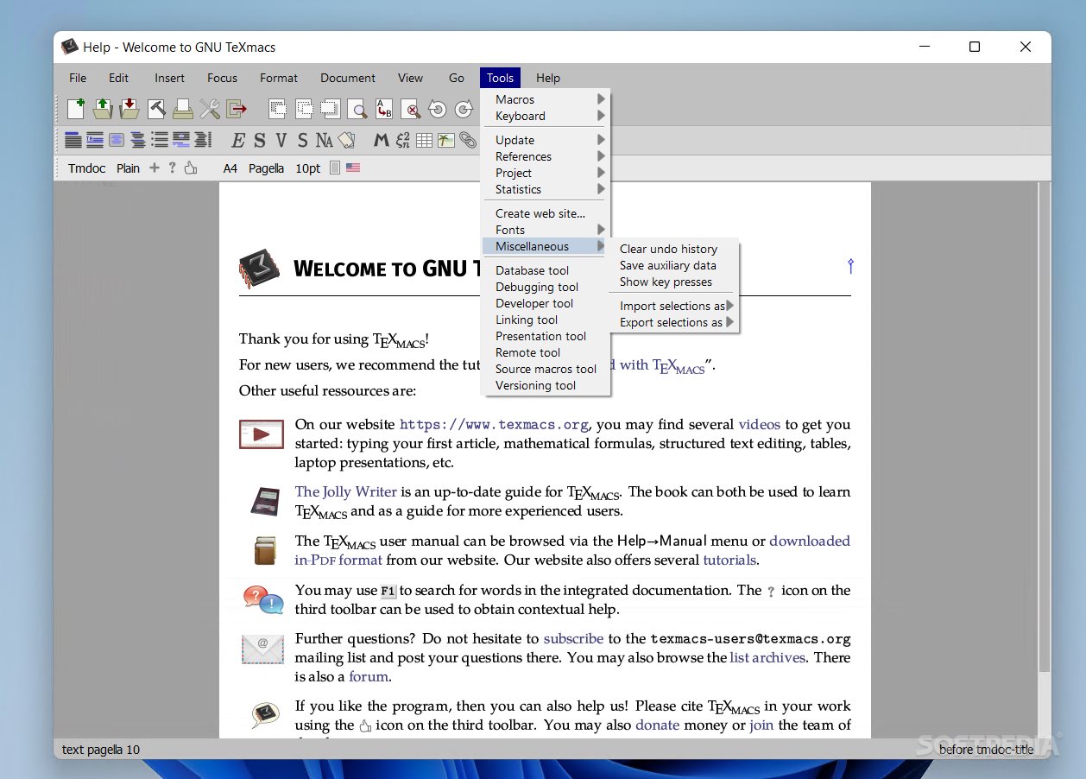Viewport: 1086px width, 779px height.
Task: Click the colored tags icon
Action: click(346, 140)
